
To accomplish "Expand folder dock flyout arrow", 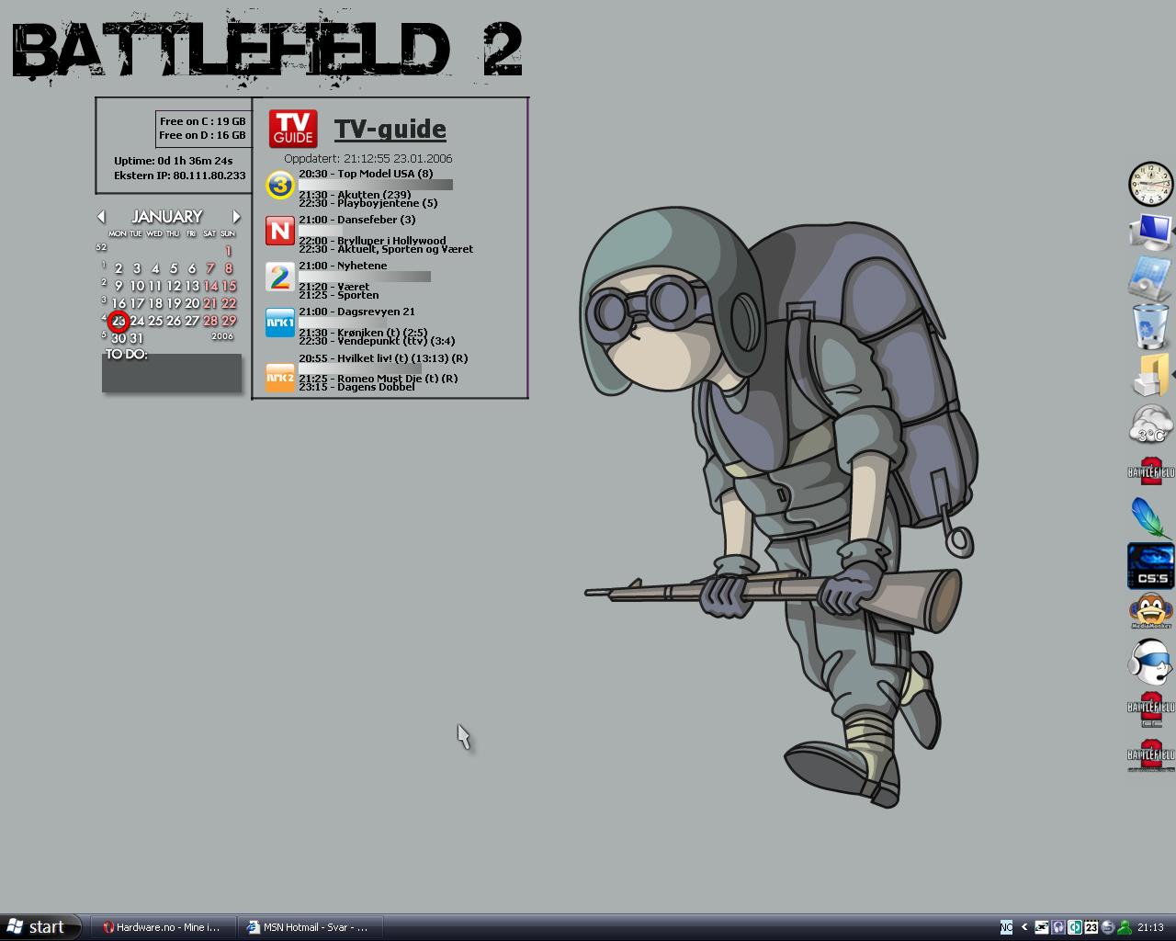I will tap(1173, 375).
